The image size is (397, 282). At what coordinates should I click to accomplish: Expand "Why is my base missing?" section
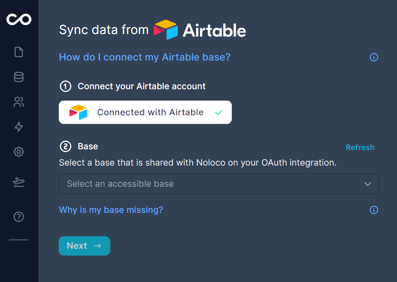tap(111, 210)
